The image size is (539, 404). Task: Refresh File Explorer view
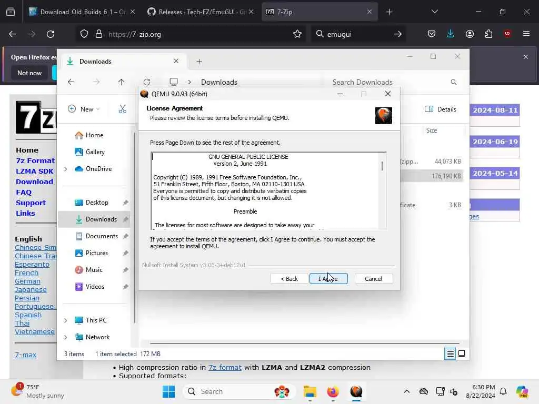click(x=147, y=82)
